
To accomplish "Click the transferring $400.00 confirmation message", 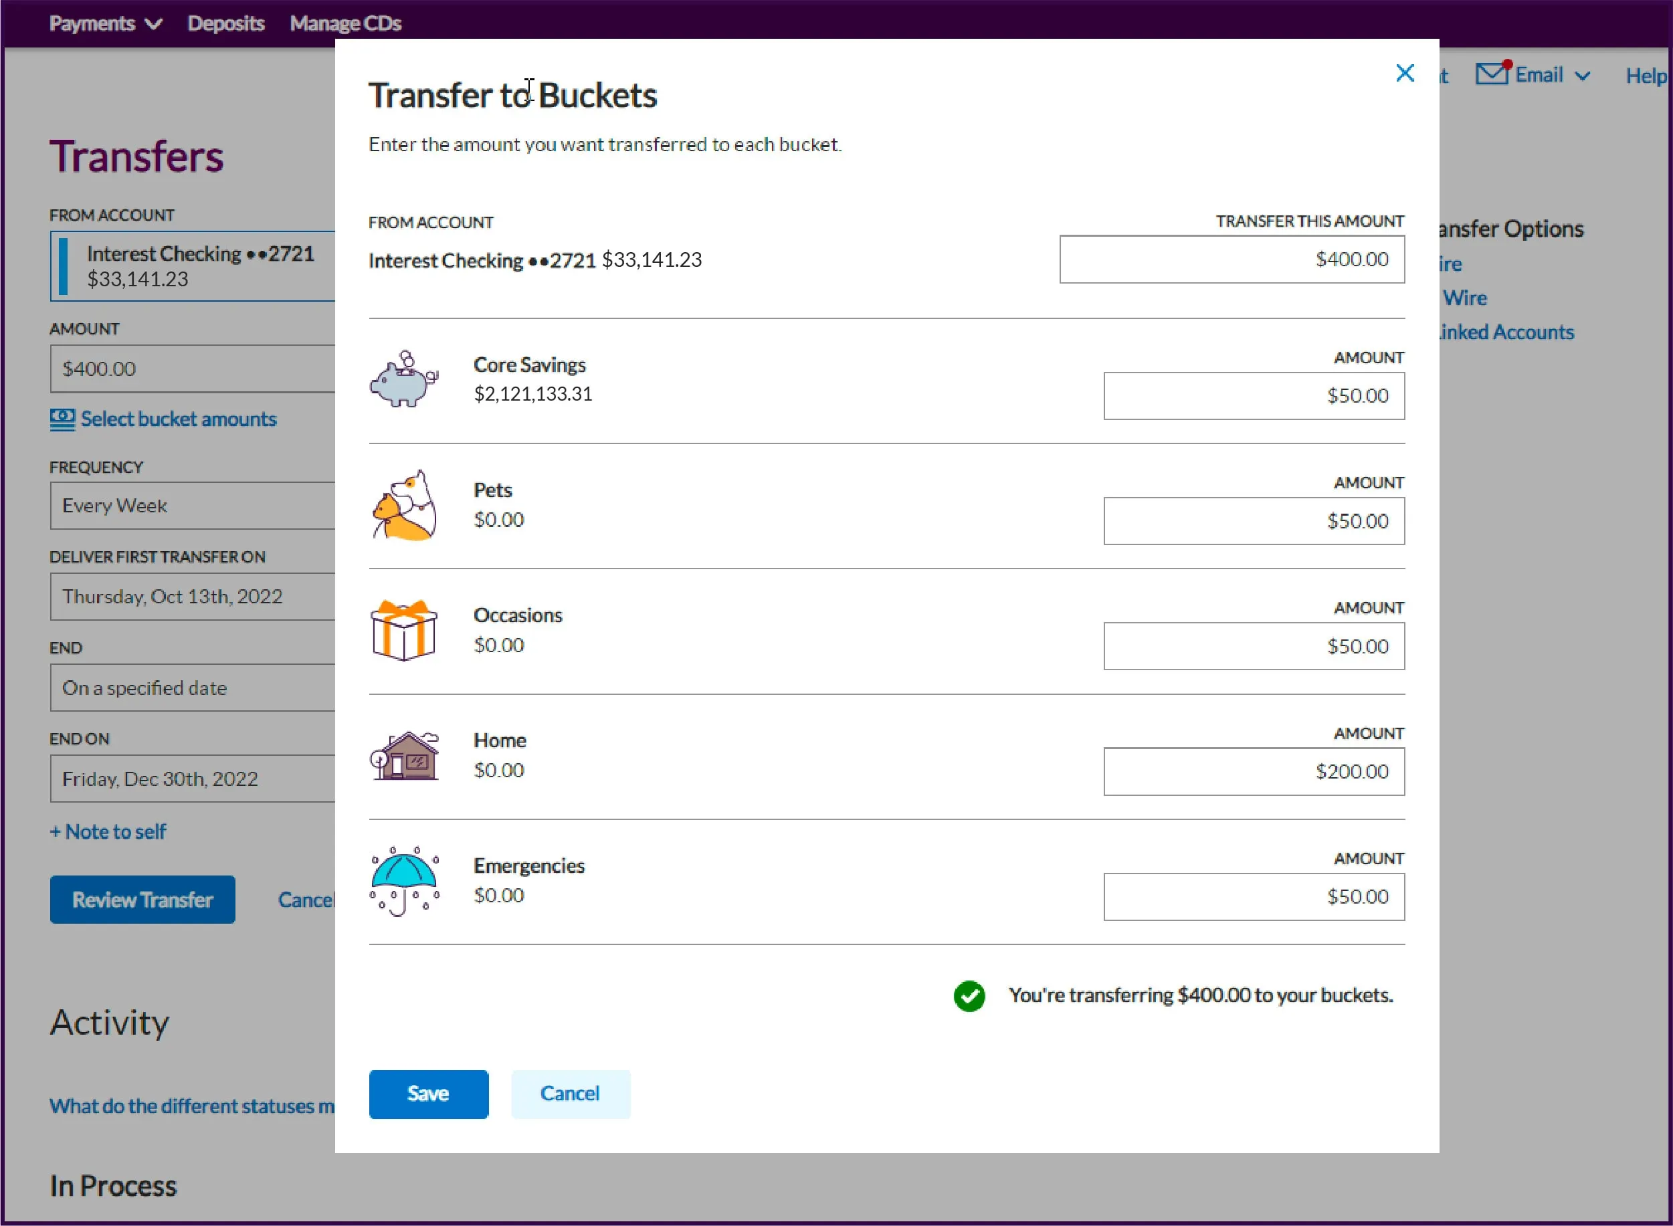I will point(1200,996).
